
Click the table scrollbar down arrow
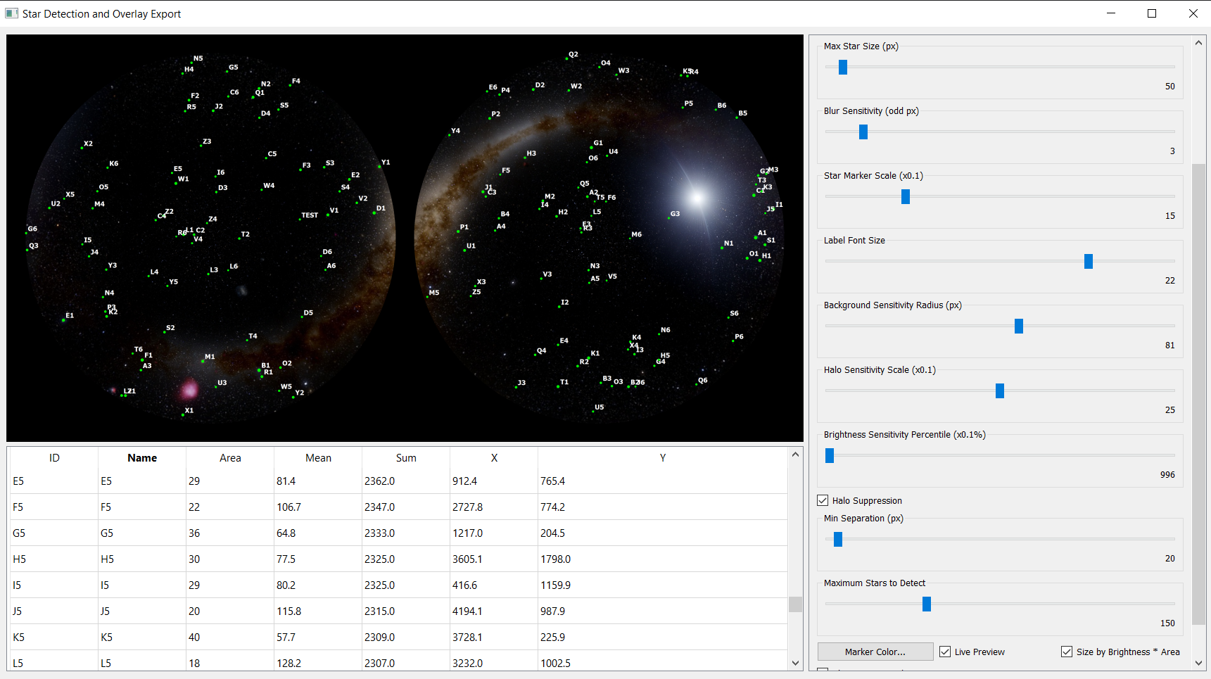pos(795,663)
